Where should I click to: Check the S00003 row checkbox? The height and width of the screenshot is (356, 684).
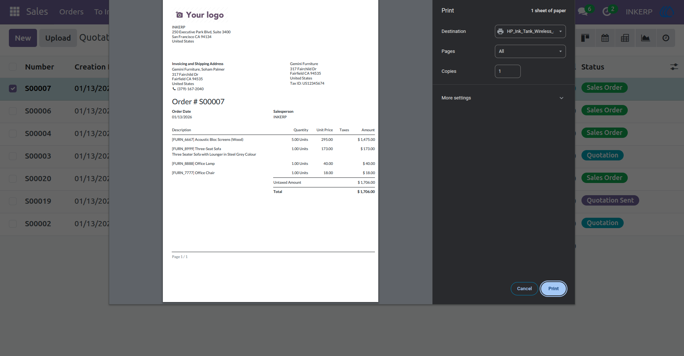(13, 156)
